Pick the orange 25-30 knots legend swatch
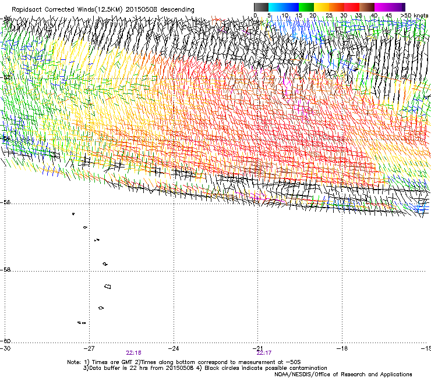 coord(337,7)
